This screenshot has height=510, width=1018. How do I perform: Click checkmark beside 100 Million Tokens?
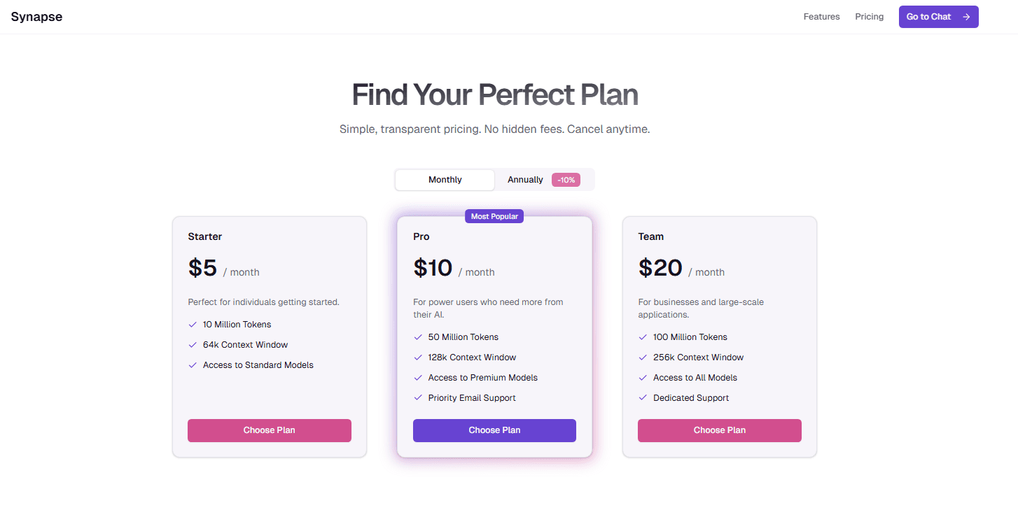coord(643,337)
